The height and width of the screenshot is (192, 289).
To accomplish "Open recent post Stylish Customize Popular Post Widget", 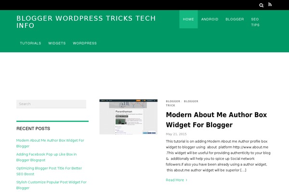I will pos(51,185).
